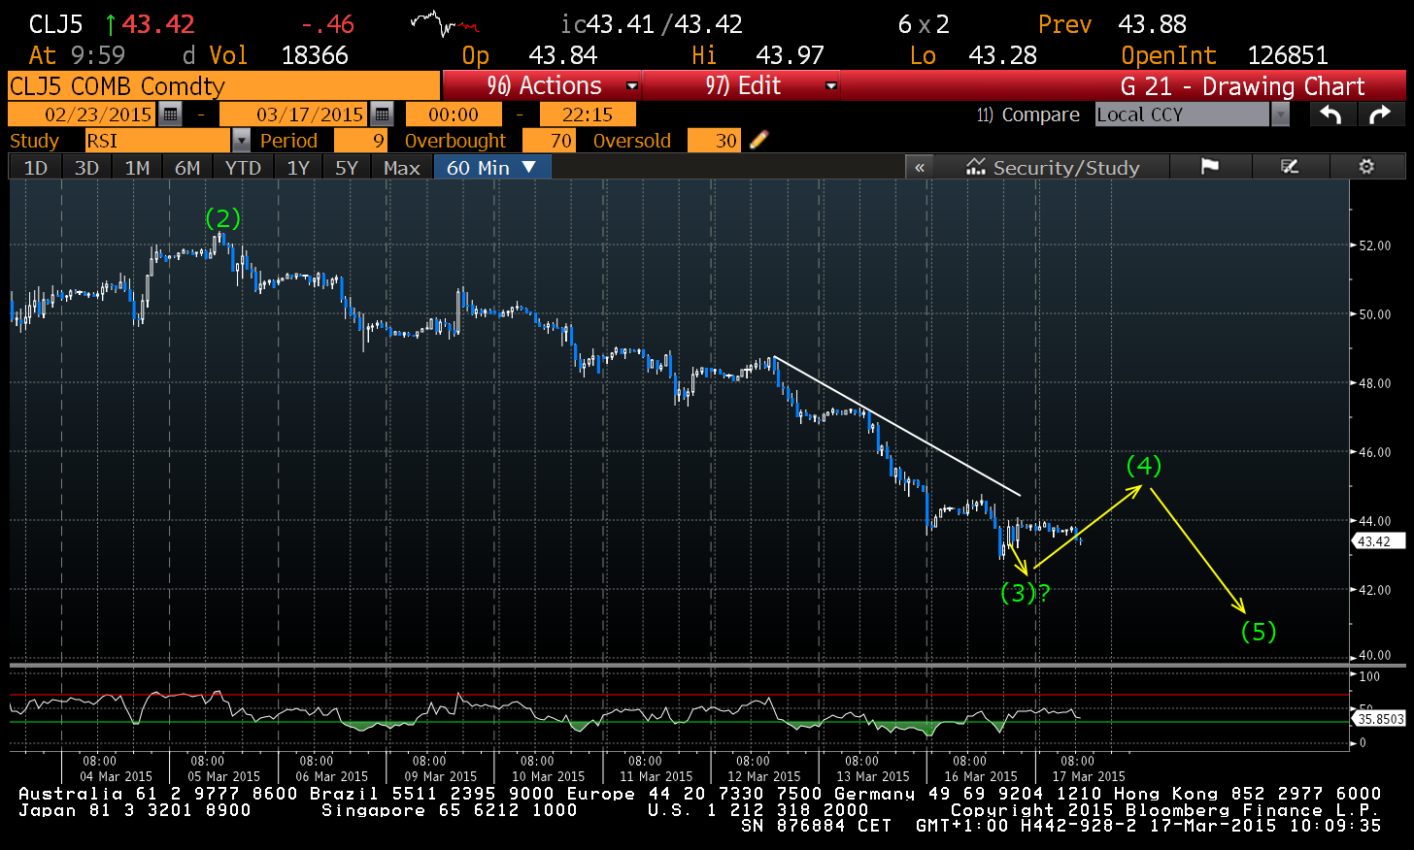Click the Overbought value field showing 70
This screenshot has width=1414, height=850.
tap(549, 141)
